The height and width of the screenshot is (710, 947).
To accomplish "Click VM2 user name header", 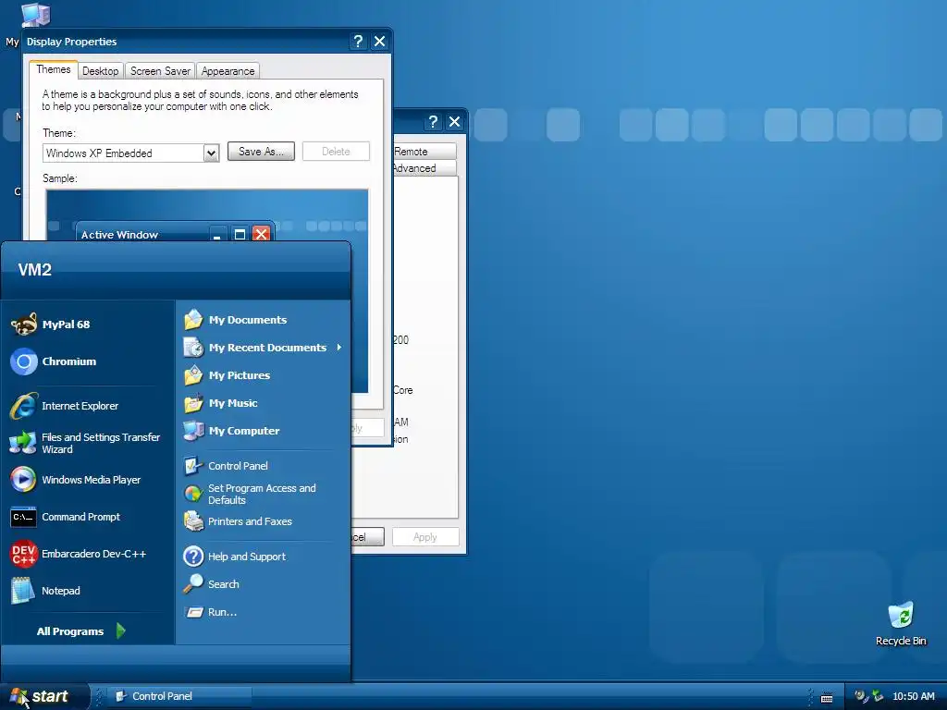I will pos(35,270).
